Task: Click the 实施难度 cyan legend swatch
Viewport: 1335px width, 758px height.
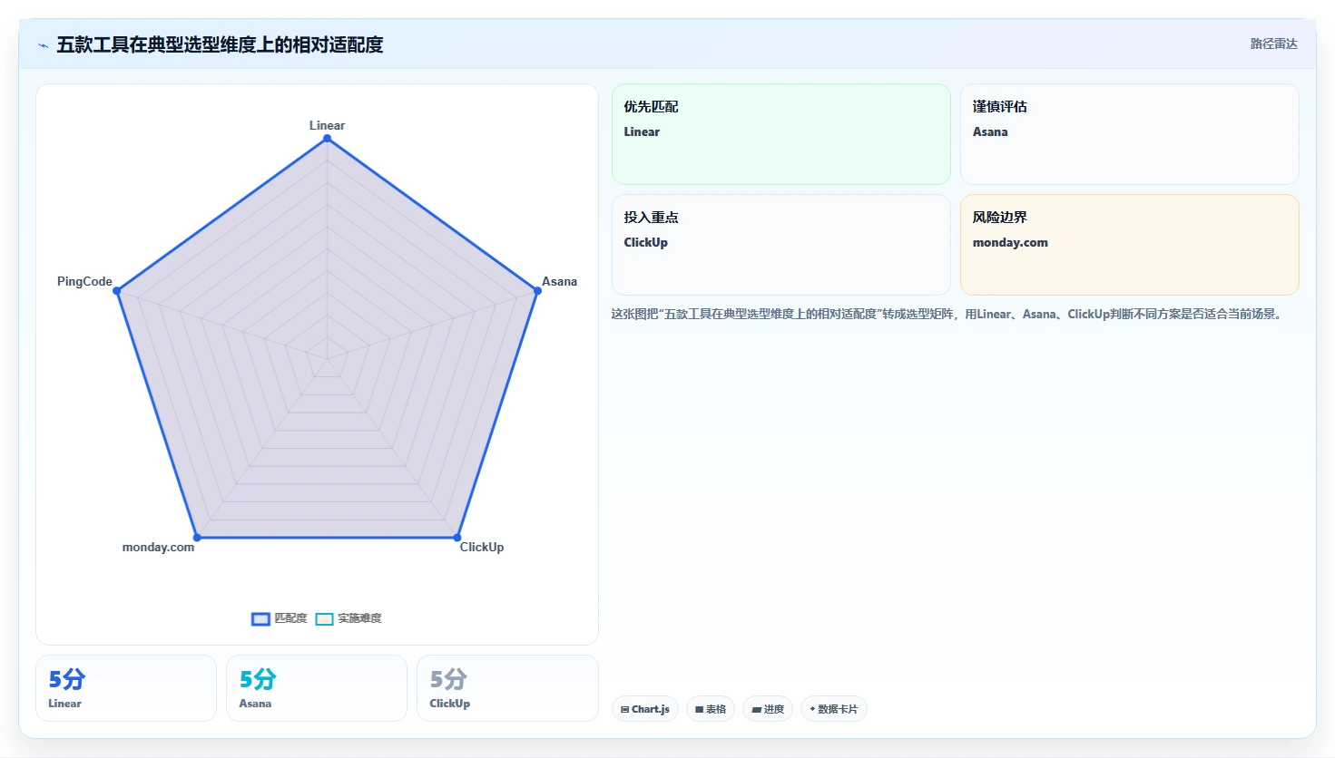Action: click(x=324, y=619)
